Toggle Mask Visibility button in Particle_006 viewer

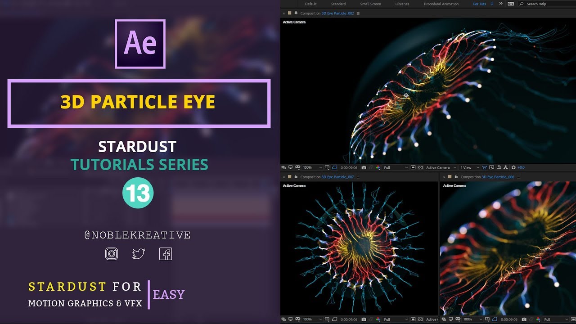point(495,319)
